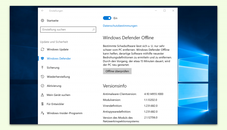Click the Windows Defender shield icon
Viewport: 227px width, 130px height.
pos(42,58)
